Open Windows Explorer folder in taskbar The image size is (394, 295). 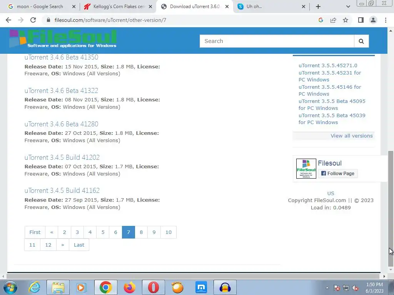(58, 287)
